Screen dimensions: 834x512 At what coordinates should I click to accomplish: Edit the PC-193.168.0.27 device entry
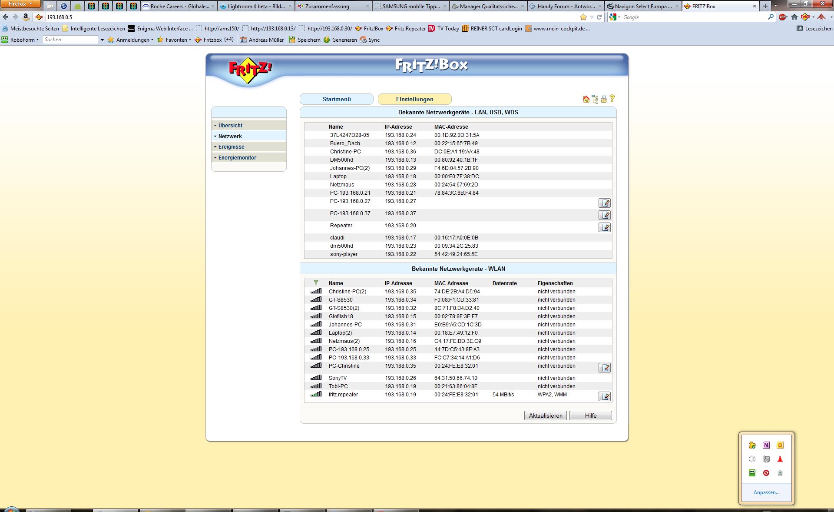point(605,203)
